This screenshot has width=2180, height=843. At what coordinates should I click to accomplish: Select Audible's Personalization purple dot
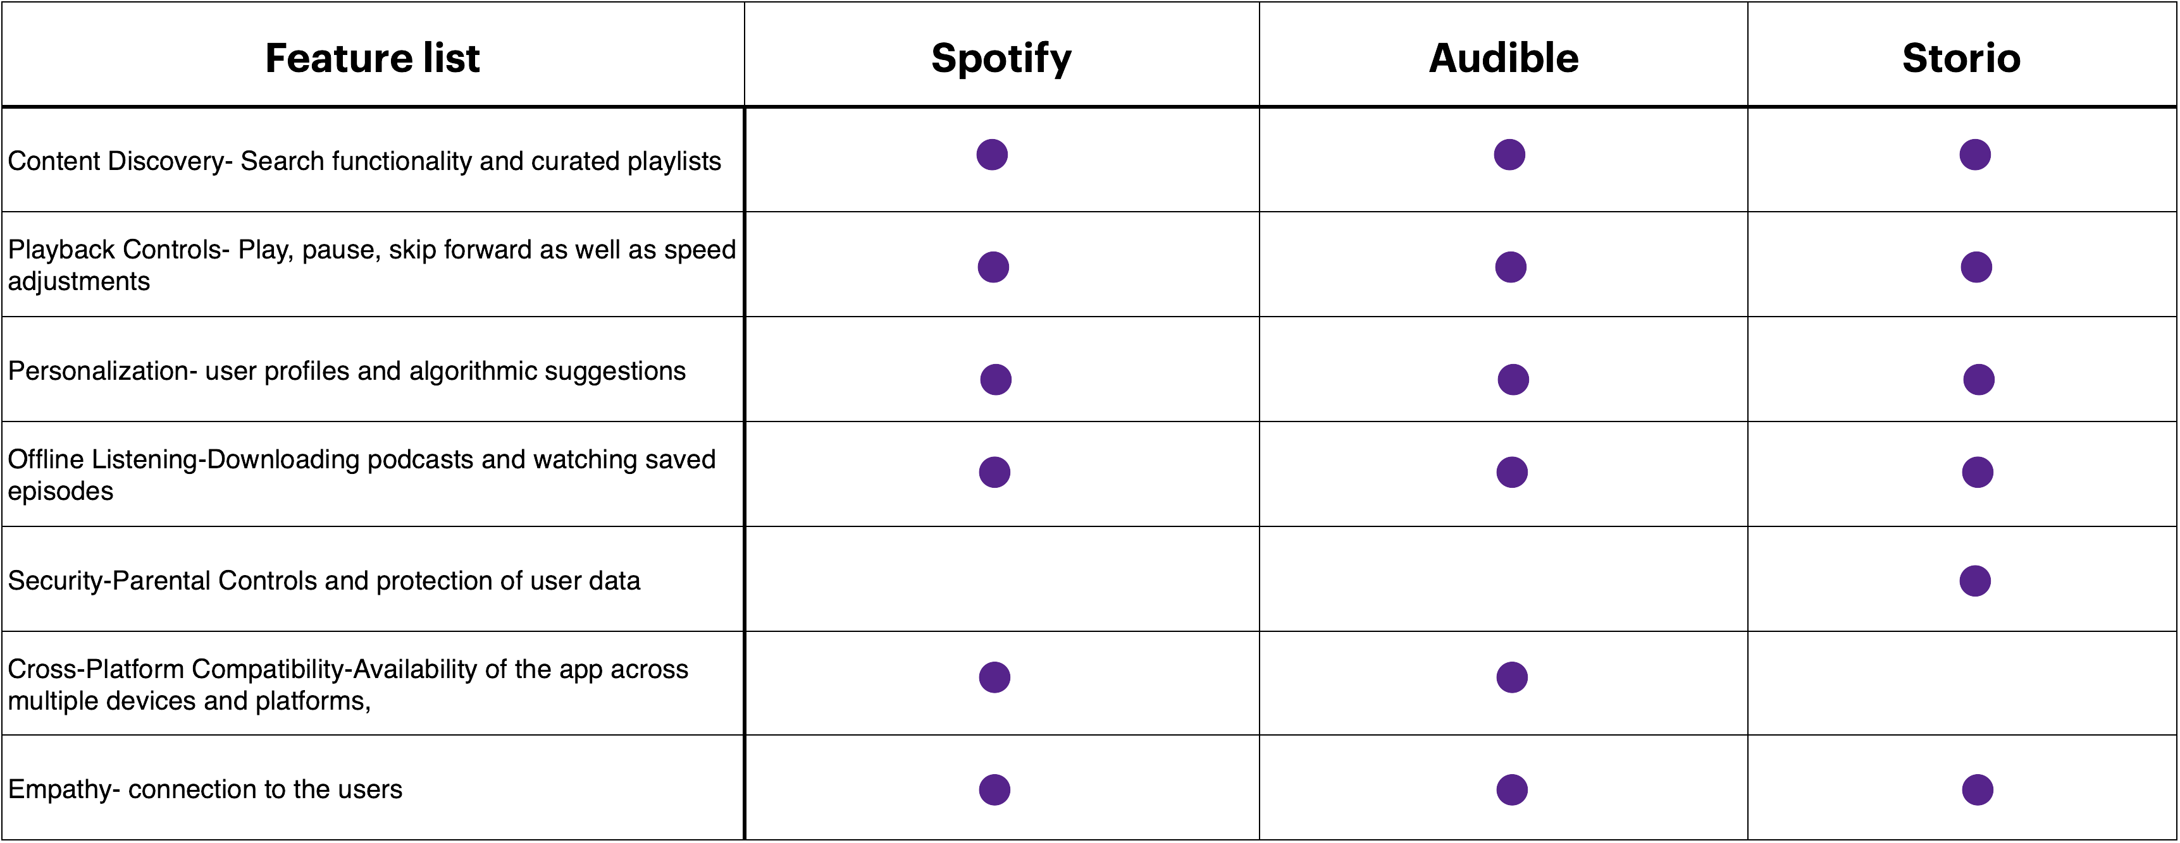point(1513,380)
